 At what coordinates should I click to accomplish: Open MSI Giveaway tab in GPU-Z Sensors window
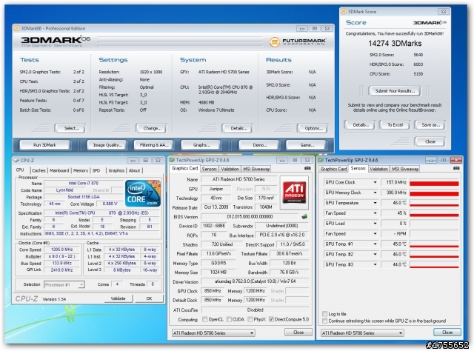coord(405,169)
